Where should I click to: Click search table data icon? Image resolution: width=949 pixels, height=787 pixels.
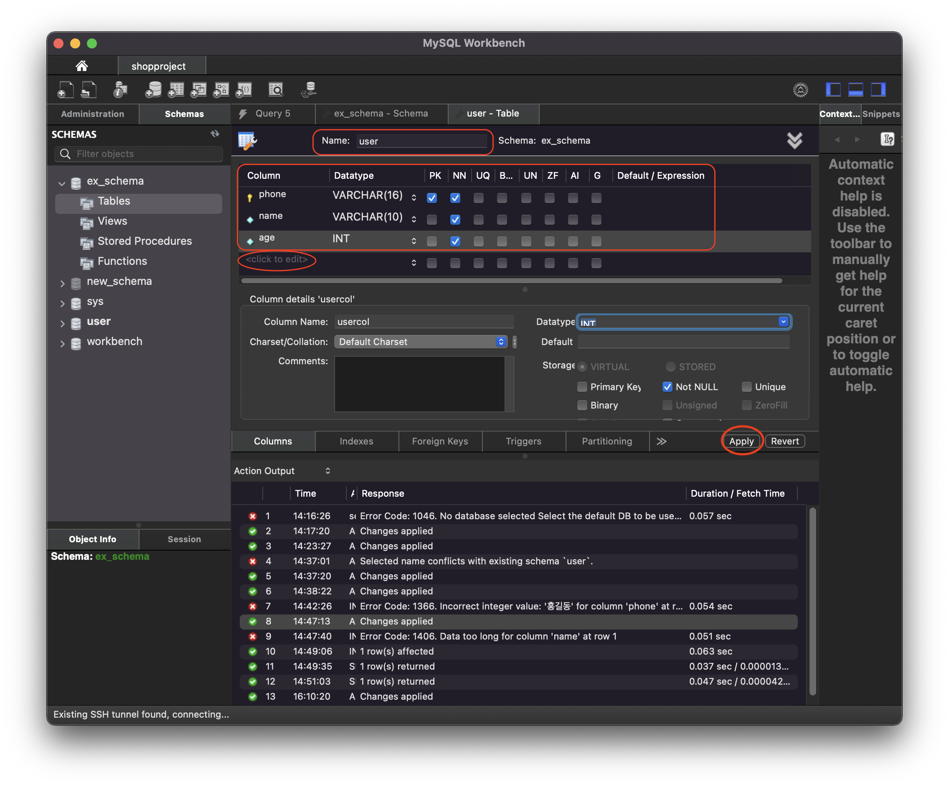click(276, 89)
